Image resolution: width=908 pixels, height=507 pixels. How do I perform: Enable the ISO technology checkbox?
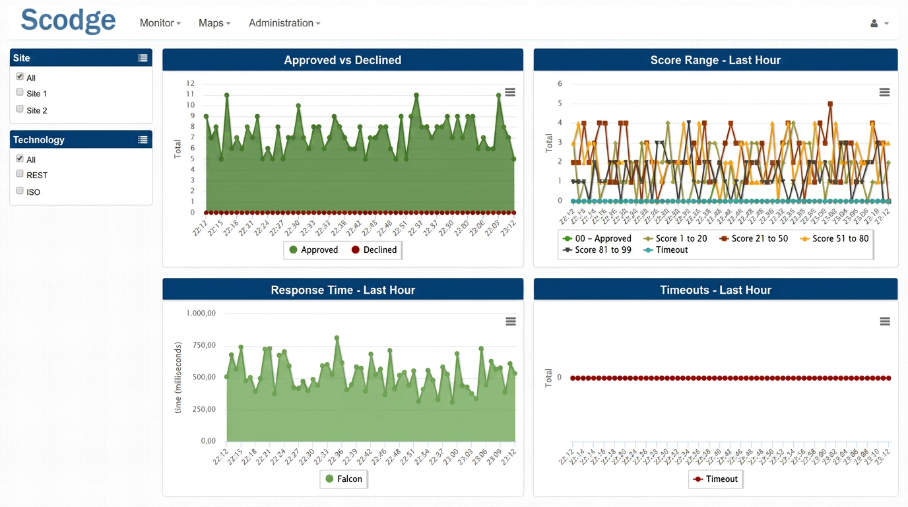point(20,191)
